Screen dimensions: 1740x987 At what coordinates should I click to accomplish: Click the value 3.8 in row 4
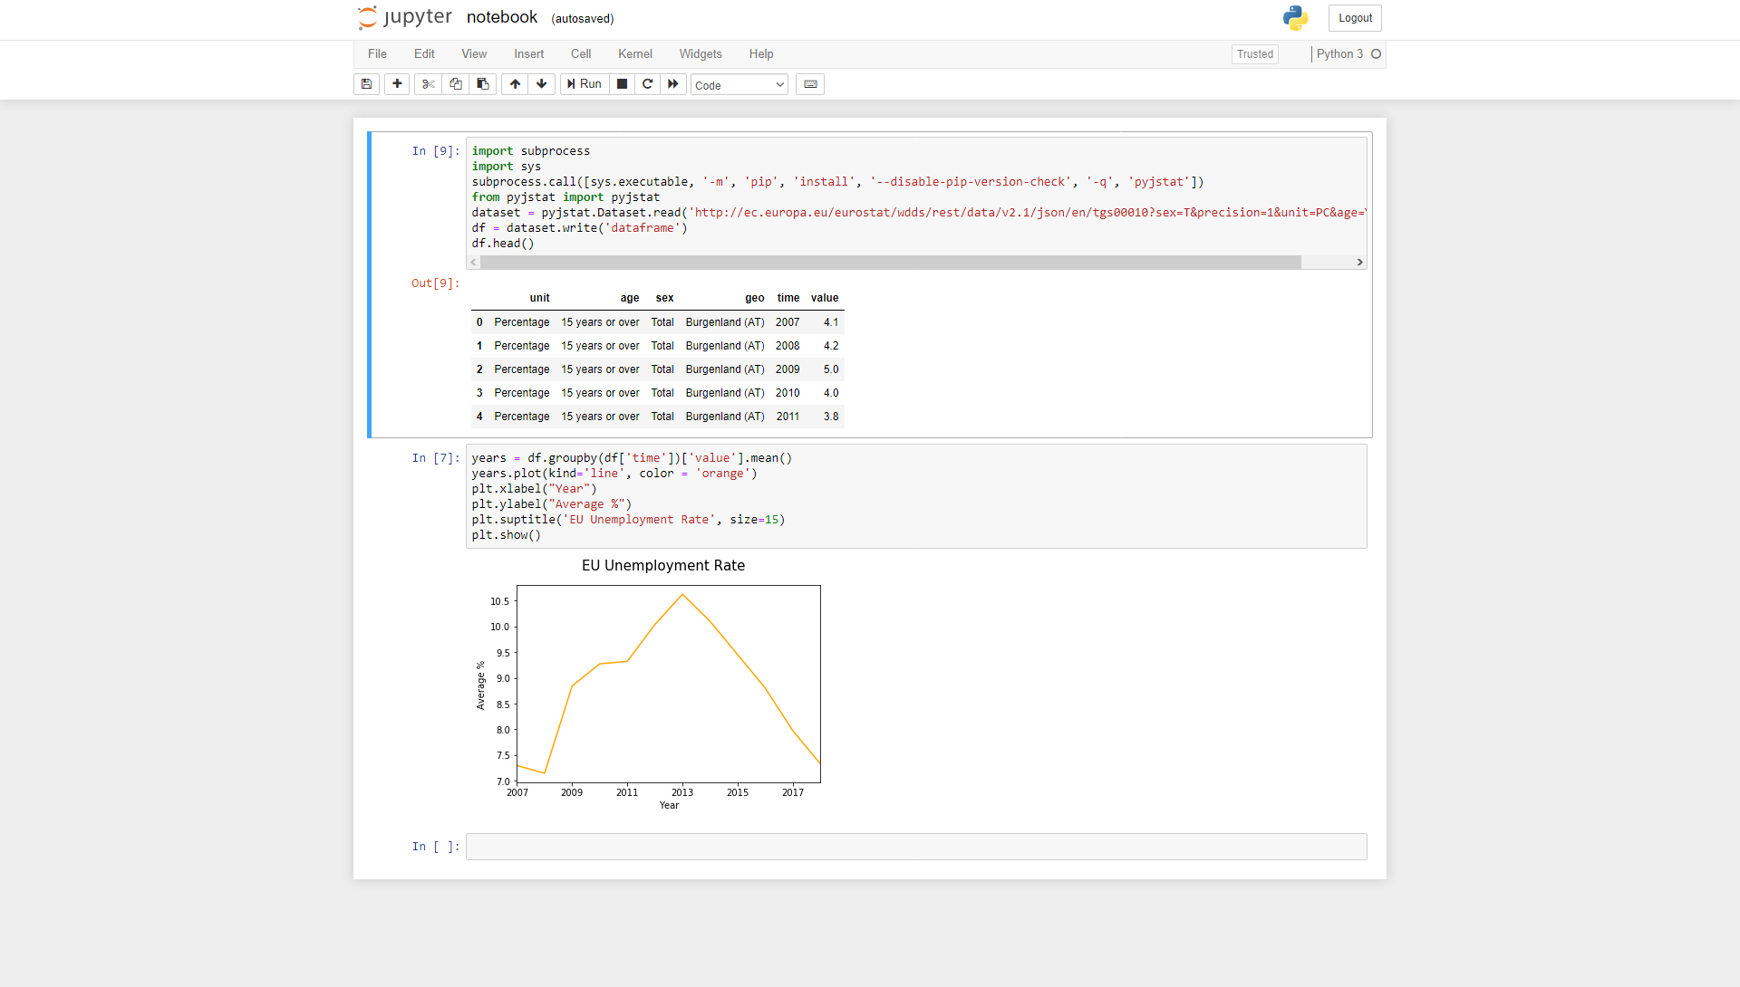[831, 417]
